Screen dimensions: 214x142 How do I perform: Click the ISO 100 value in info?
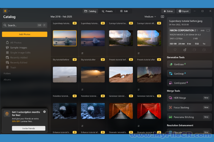(173, 44)
